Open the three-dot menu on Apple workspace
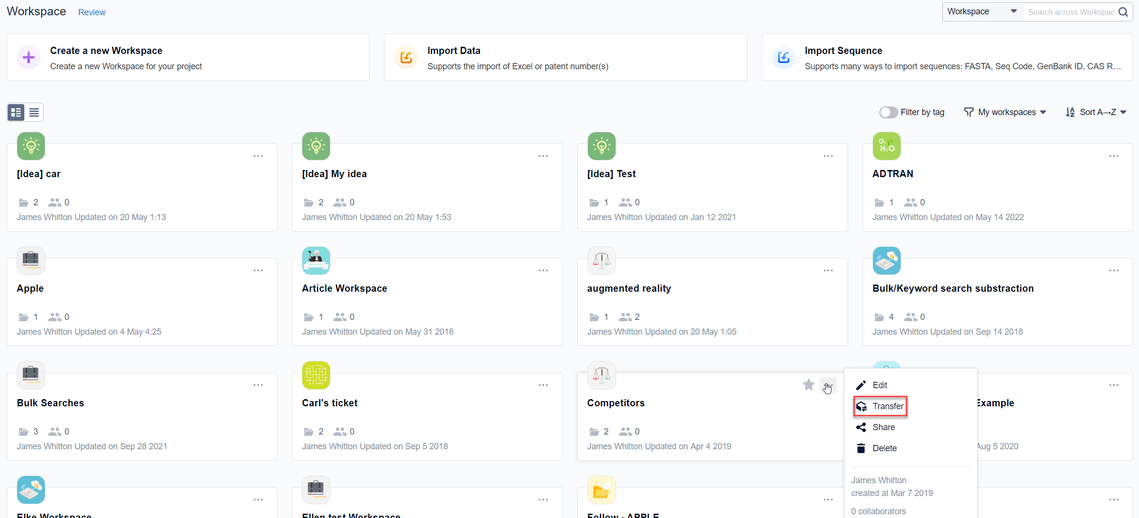 click(258, 270)
